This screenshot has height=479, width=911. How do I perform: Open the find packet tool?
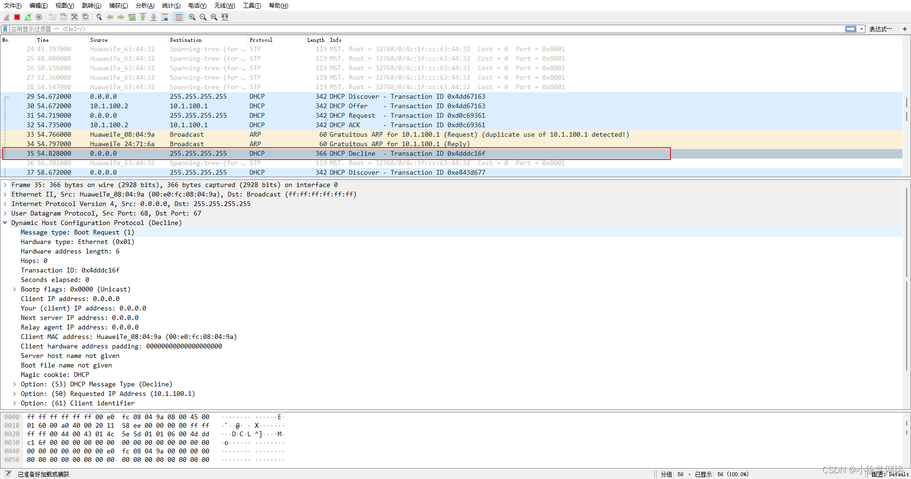coord(99,17)
